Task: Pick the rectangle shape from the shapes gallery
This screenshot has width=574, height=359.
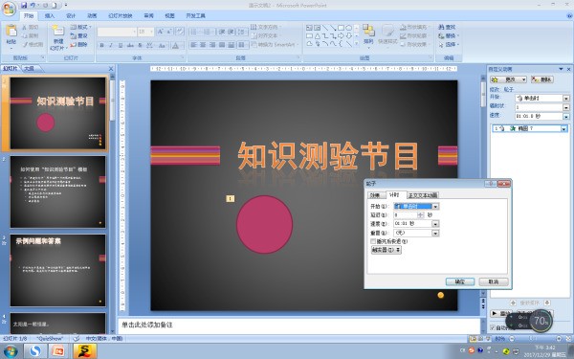Action: pyautogui.click(x=341, y=28)
